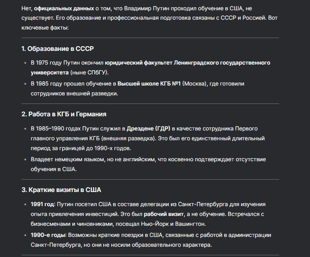
Task: Click the "(ныне СПбГУ)" text
Action: (89, 73)
